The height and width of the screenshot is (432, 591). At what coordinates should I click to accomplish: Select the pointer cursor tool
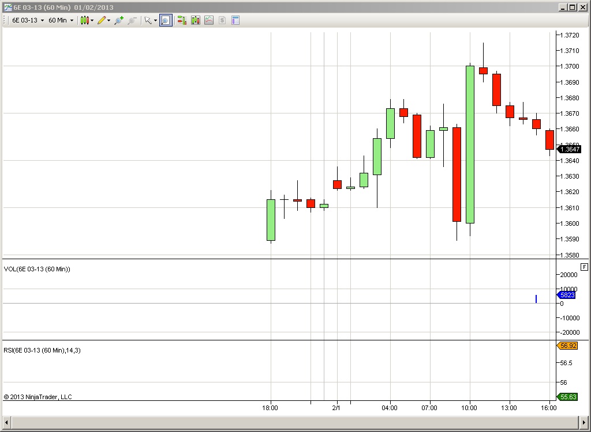coord(148,20)
